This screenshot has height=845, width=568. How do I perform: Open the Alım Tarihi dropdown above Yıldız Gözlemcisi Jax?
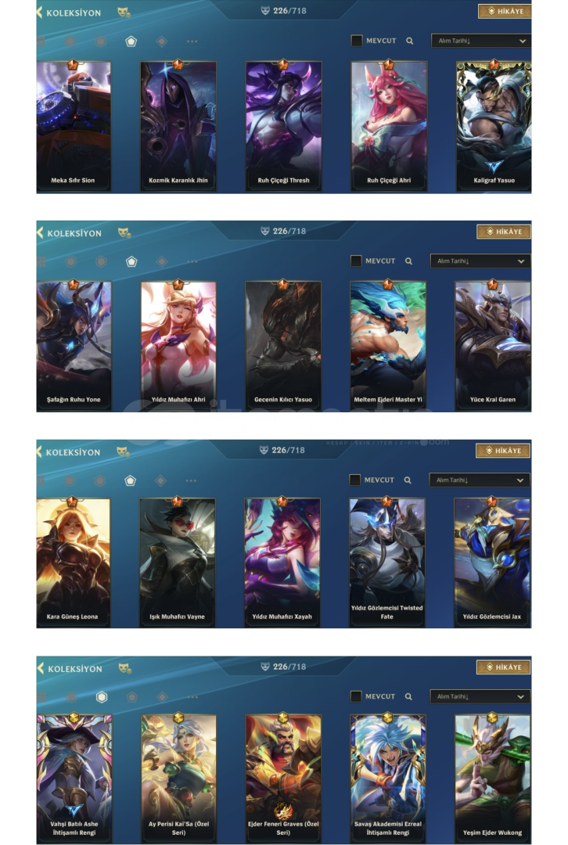(480, 480)
